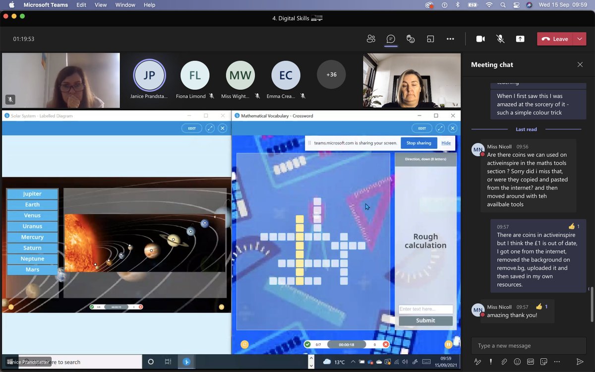The height and width of the screenshot is (372, 595).
Task: Click Stop sharing in the sharing banner
Action: click(x=418, y=143)
